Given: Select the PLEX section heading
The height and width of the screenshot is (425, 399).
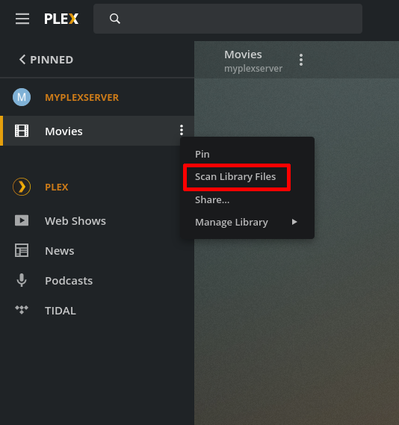Looking at the screenshot, I should pos(57,187).
